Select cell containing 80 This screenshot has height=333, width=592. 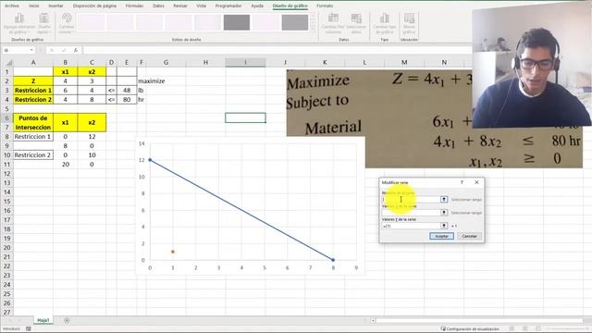click(127, 100)
